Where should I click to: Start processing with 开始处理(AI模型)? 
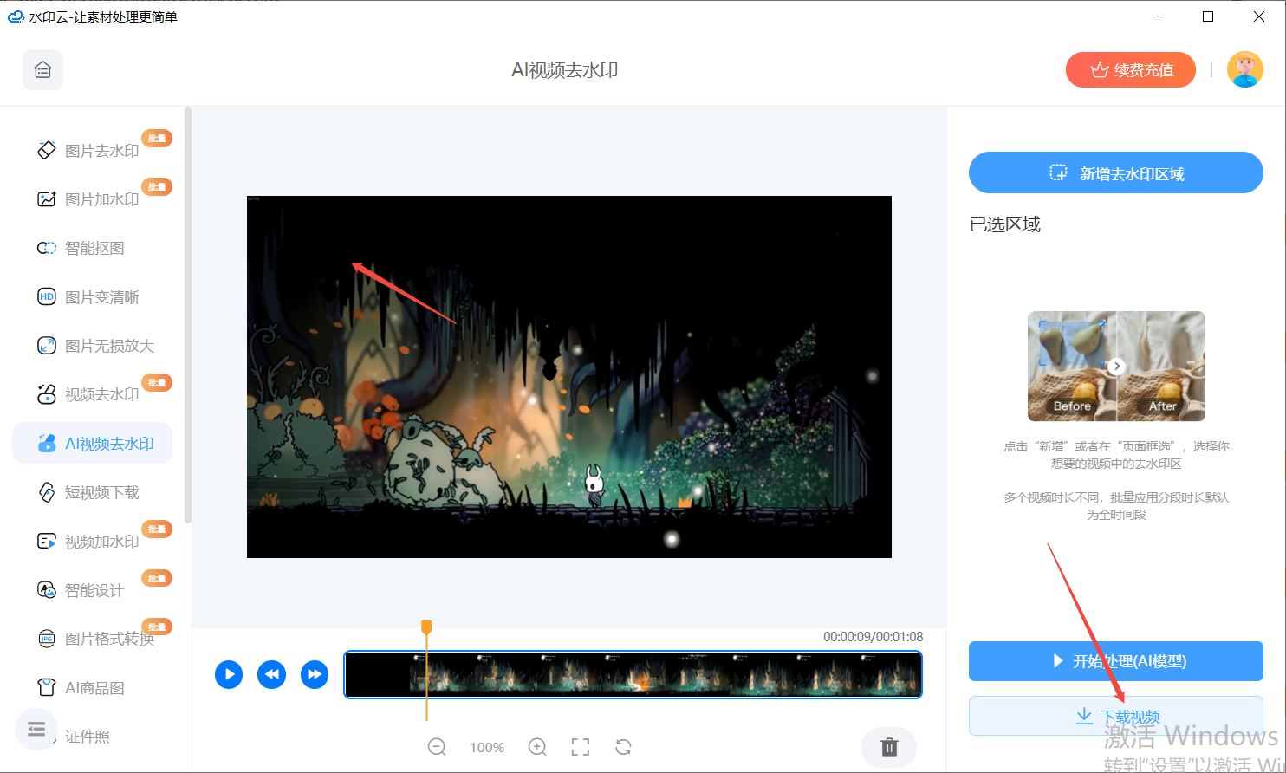pos(1116,661)
